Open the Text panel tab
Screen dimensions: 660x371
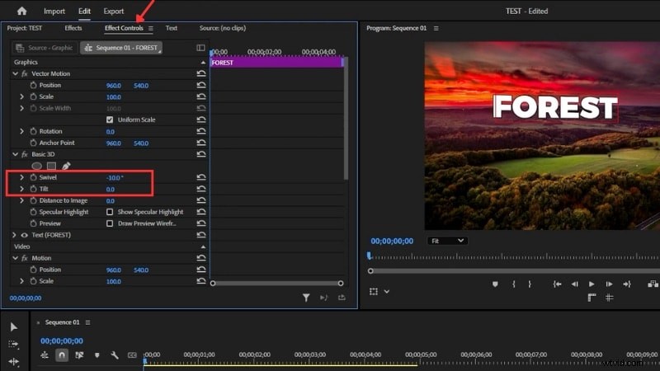[172, 28]
